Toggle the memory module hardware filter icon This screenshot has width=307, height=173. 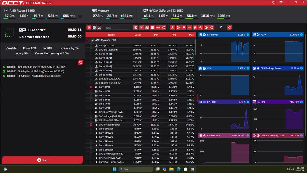158,28
